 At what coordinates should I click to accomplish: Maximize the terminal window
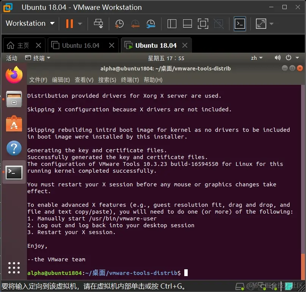pyautogui.click(x=292, y=68)
